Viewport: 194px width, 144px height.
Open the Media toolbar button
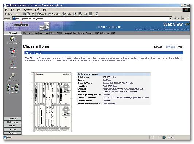point(67,14)
